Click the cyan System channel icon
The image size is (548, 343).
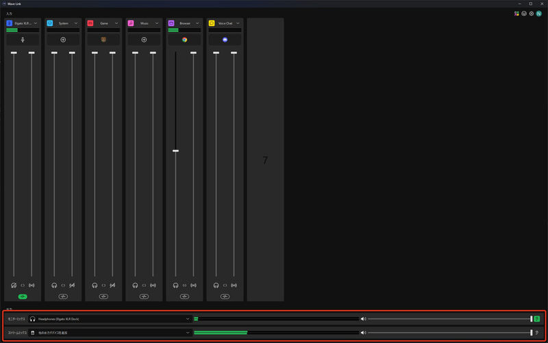(x=50, y=23)
